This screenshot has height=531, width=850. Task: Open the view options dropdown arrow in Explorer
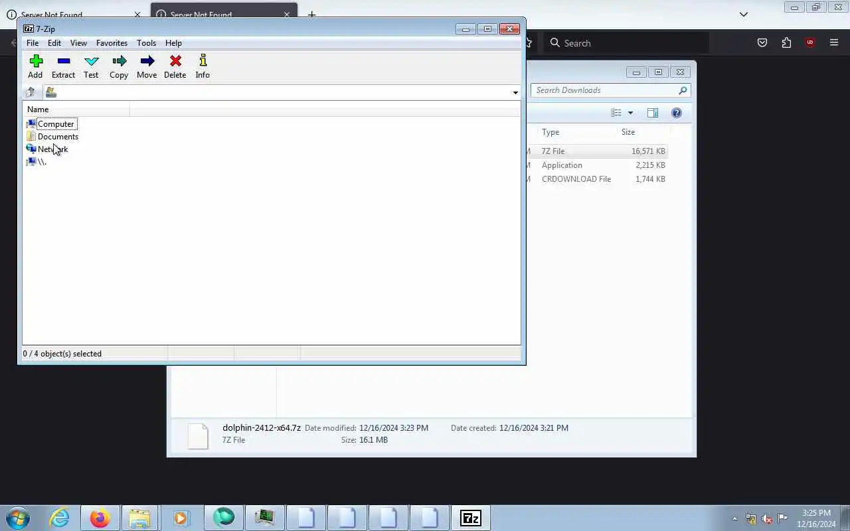(630, 113)
